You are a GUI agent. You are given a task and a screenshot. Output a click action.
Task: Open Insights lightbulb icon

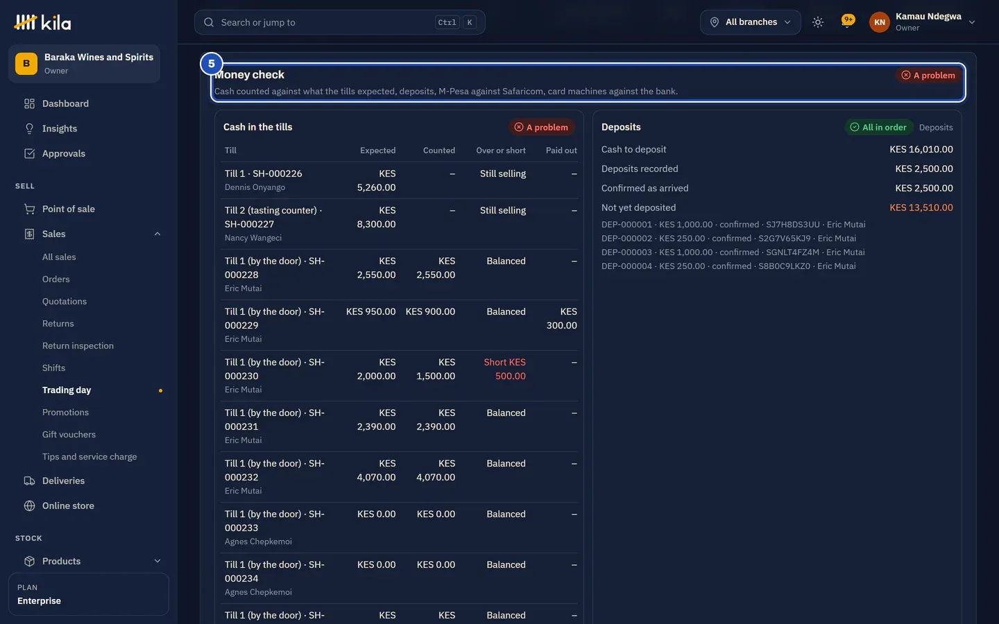[x=29, y=129]
